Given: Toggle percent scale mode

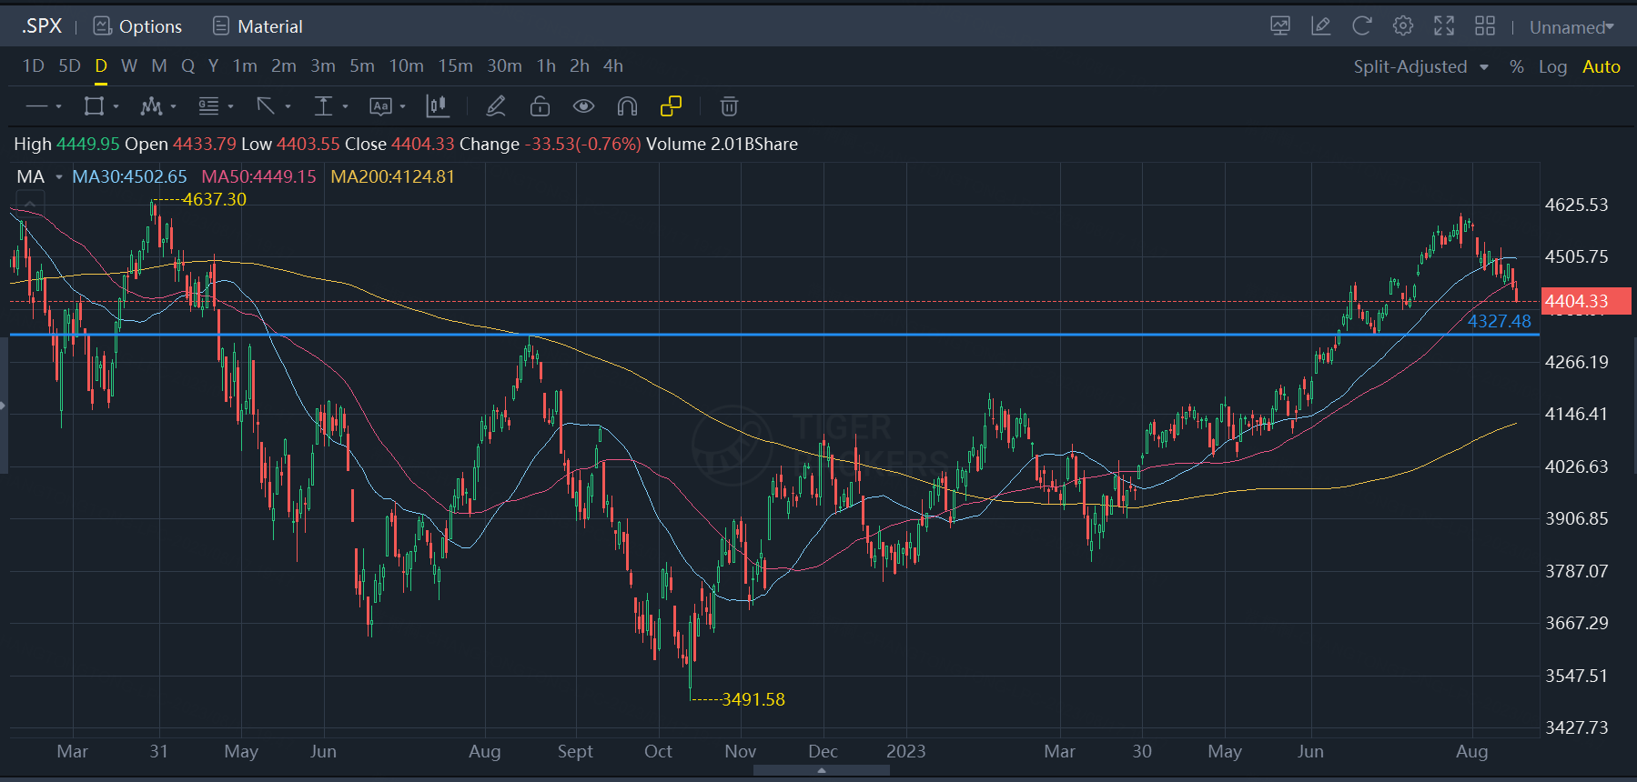Looking at the screenshot, I should coord(1517,66).
